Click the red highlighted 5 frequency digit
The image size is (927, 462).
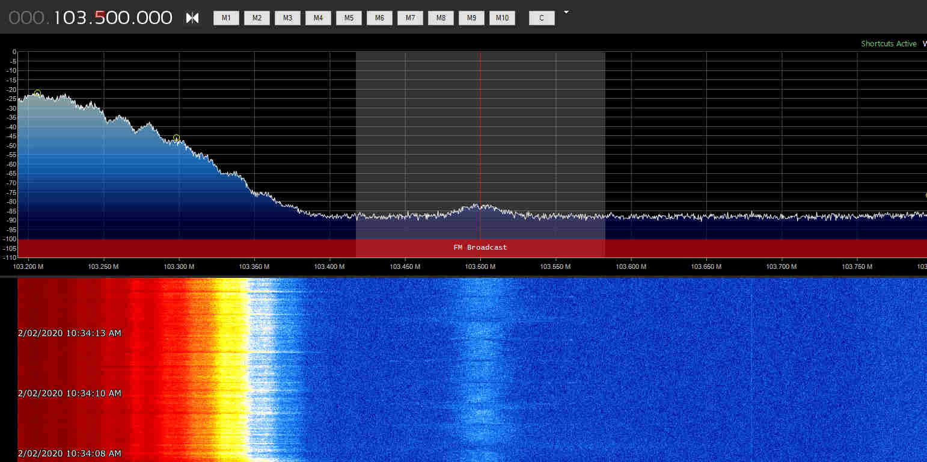(100, 18)
